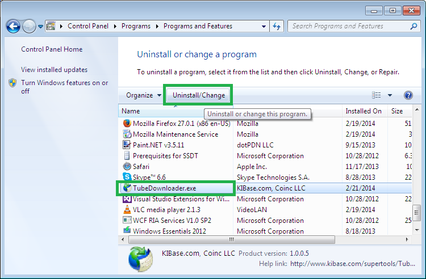This screenshot has height=279, width=426.
Task: Click publisher KIBase.com, Coinc LLC cell
Action: point(271,188)
